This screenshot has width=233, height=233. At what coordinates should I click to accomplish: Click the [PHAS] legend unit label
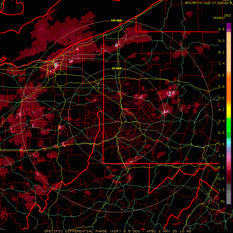[x=219, y=18]
